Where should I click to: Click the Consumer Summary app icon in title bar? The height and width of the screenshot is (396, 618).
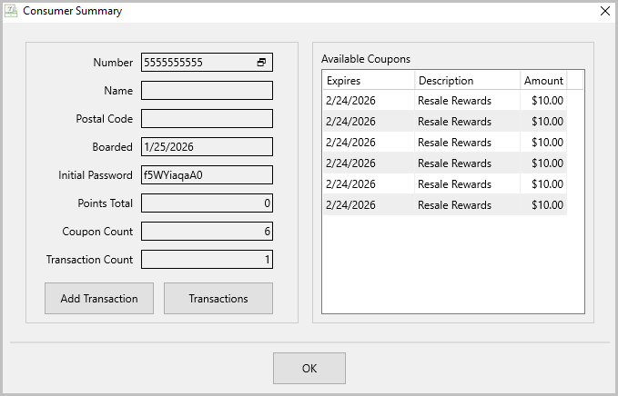[x=11, y=11]
